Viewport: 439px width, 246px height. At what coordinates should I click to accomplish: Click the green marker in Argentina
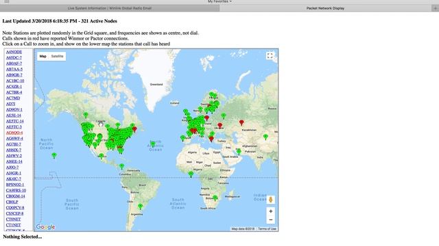point(141,206)
